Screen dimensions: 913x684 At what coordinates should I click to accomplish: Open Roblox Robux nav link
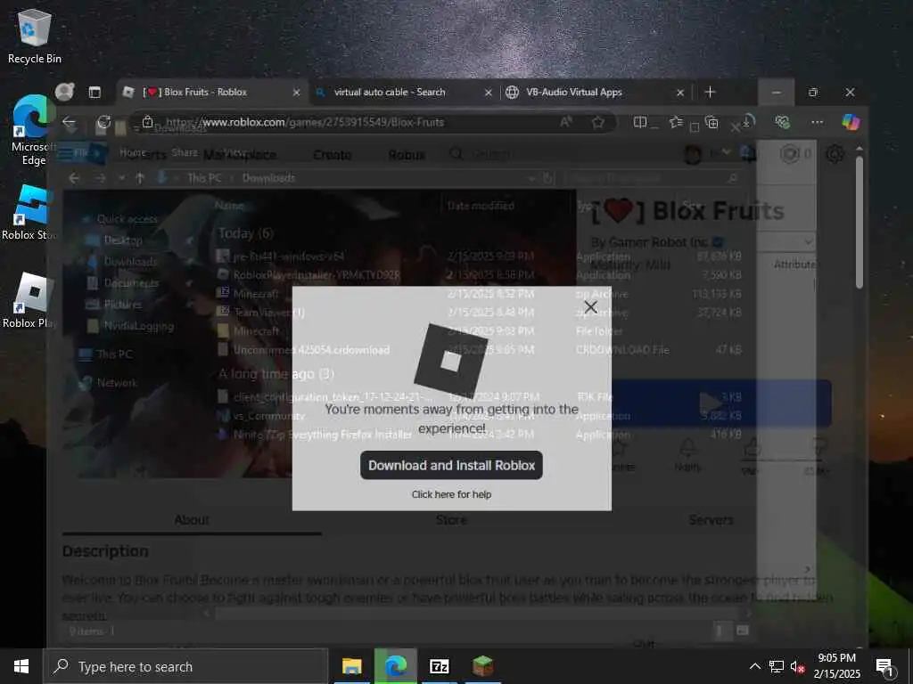coord(407,155)
